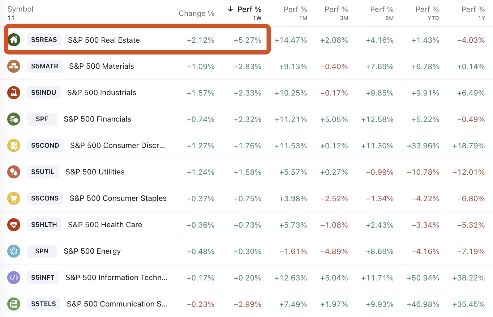Click the SPF ticker badge
The height and width of the screenshot is (317, 493).
(42, 119)
